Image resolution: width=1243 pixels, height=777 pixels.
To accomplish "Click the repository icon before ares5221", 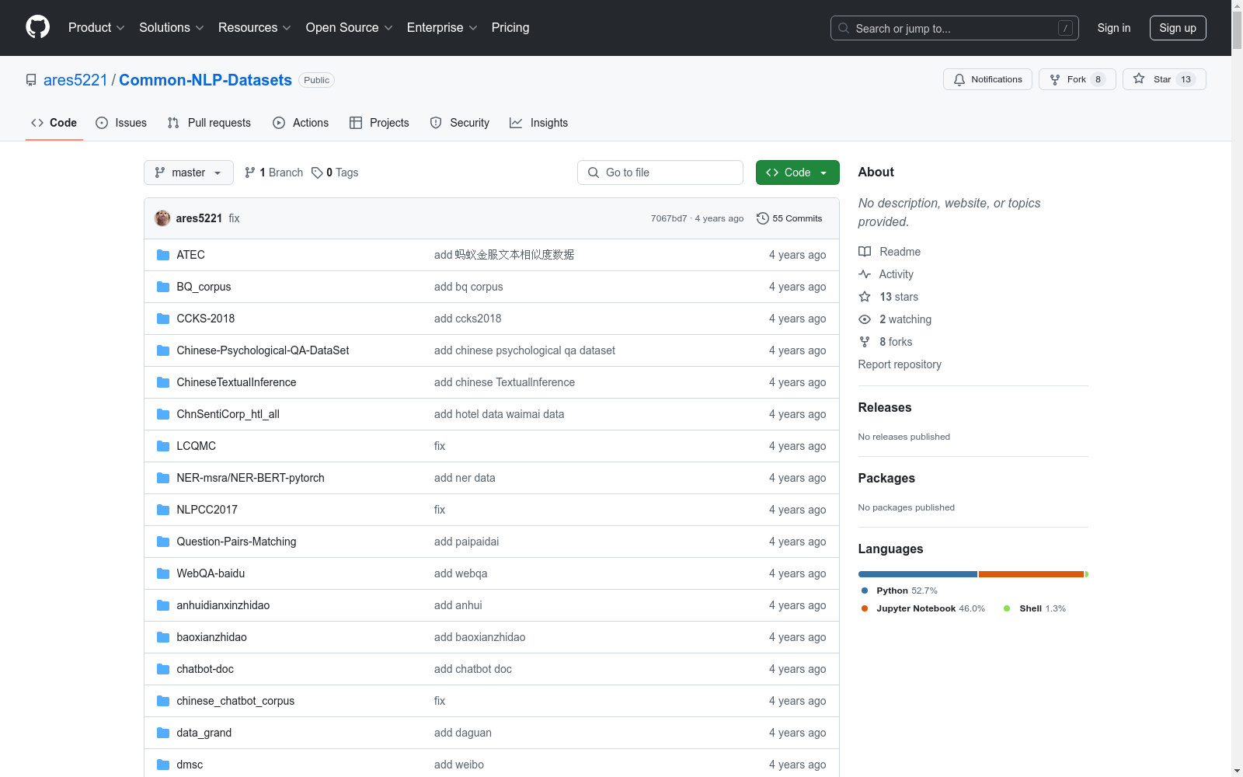I will (x=31, y=80).
